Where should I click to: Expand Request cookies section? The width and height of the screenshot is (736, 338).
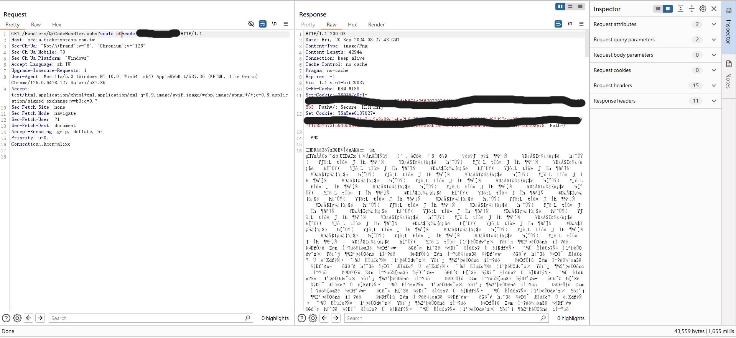[x=655, y=70]
